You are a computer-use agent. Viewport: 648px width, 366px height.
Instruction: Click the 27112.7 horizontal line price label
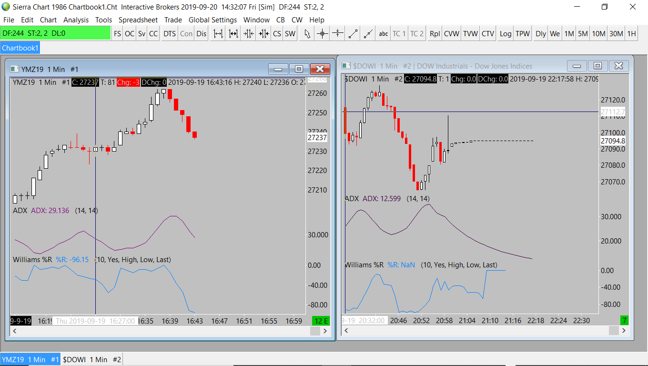[x=612, y=112]
